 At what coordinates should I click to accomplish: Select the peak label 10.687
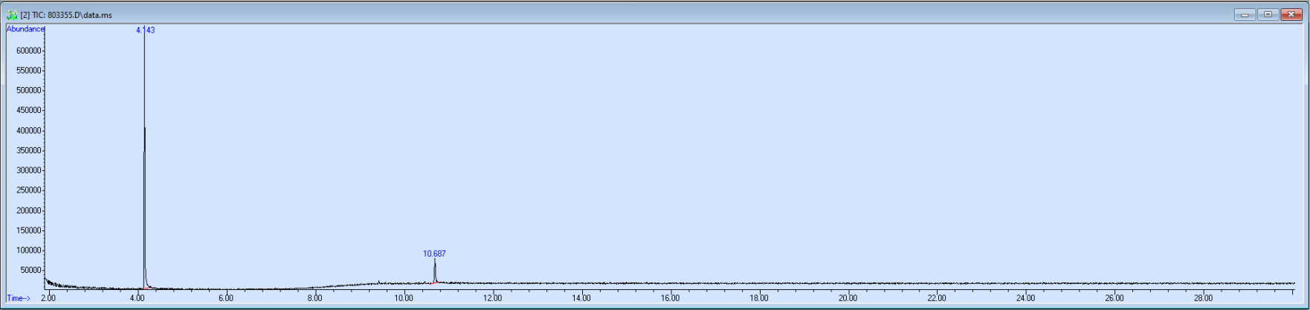[x=434, y=254]
